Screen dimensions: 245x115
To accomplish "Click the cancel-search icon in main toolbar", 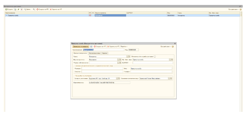I will pyautogui.click(x=34, y=9).
